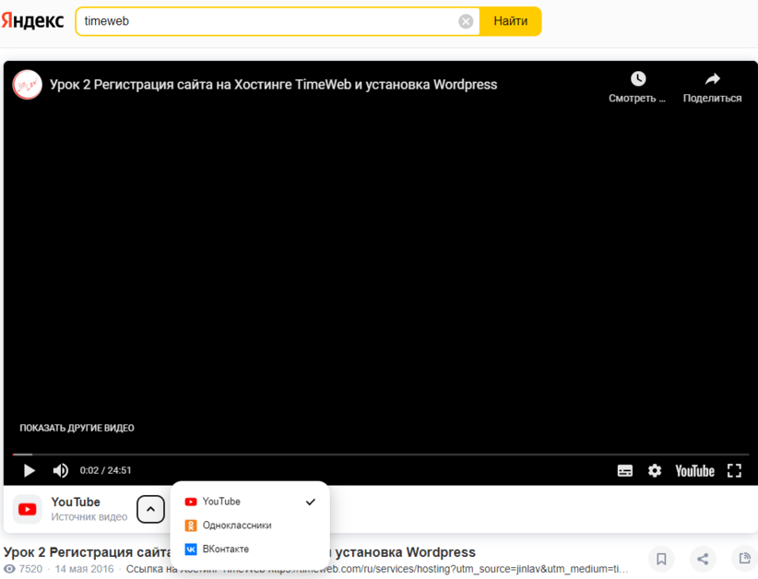
Task: Collapse the video source dropdown chevron
Action: point(150,510)
